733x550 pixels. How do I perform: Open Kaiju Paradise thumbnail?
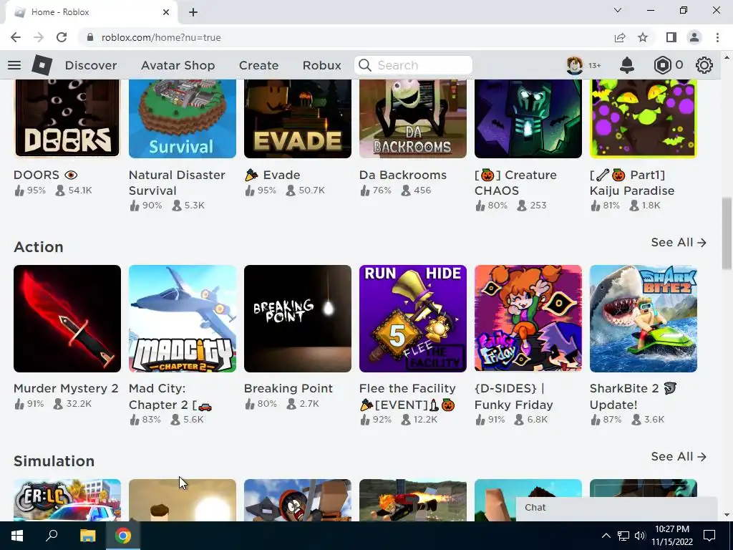(x=644, y=118)
